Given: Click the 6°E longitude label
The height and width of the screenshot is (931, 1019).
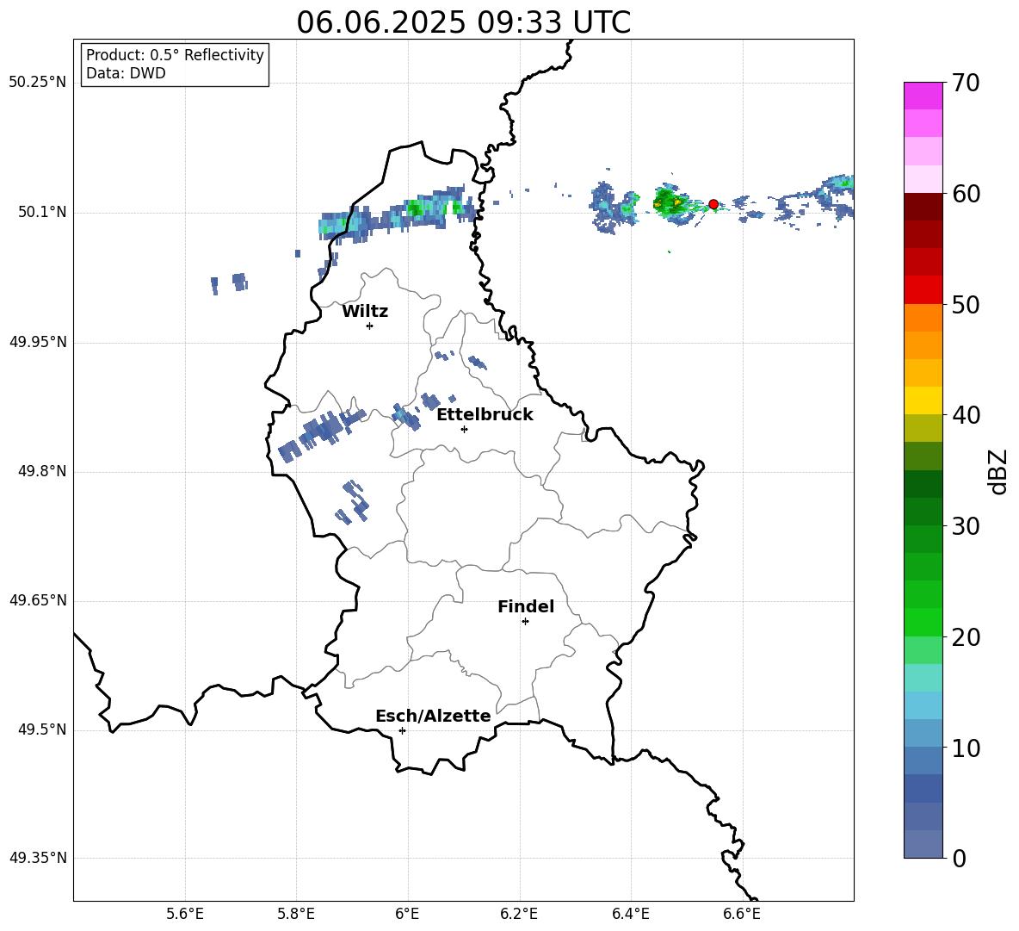Looking at the screenshot, I should coord(407,914).
